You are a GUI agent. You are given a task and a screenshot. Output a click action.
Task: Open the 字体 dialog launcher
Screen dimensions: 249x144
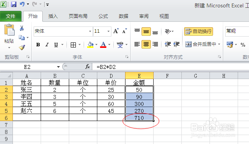pos(127,57)
